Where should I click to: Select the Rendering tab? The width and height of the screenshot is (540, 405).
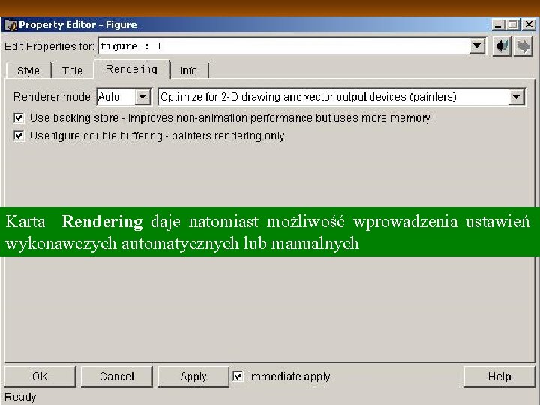pyautogui.click(x=131, y=69)
